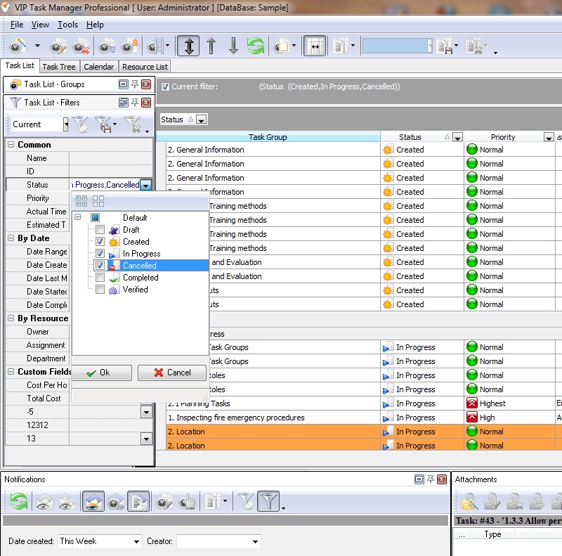562x556 pixels.
Task: Enable the Completed status checkbox
Action: pyautogui.click(x=100, y=278)
